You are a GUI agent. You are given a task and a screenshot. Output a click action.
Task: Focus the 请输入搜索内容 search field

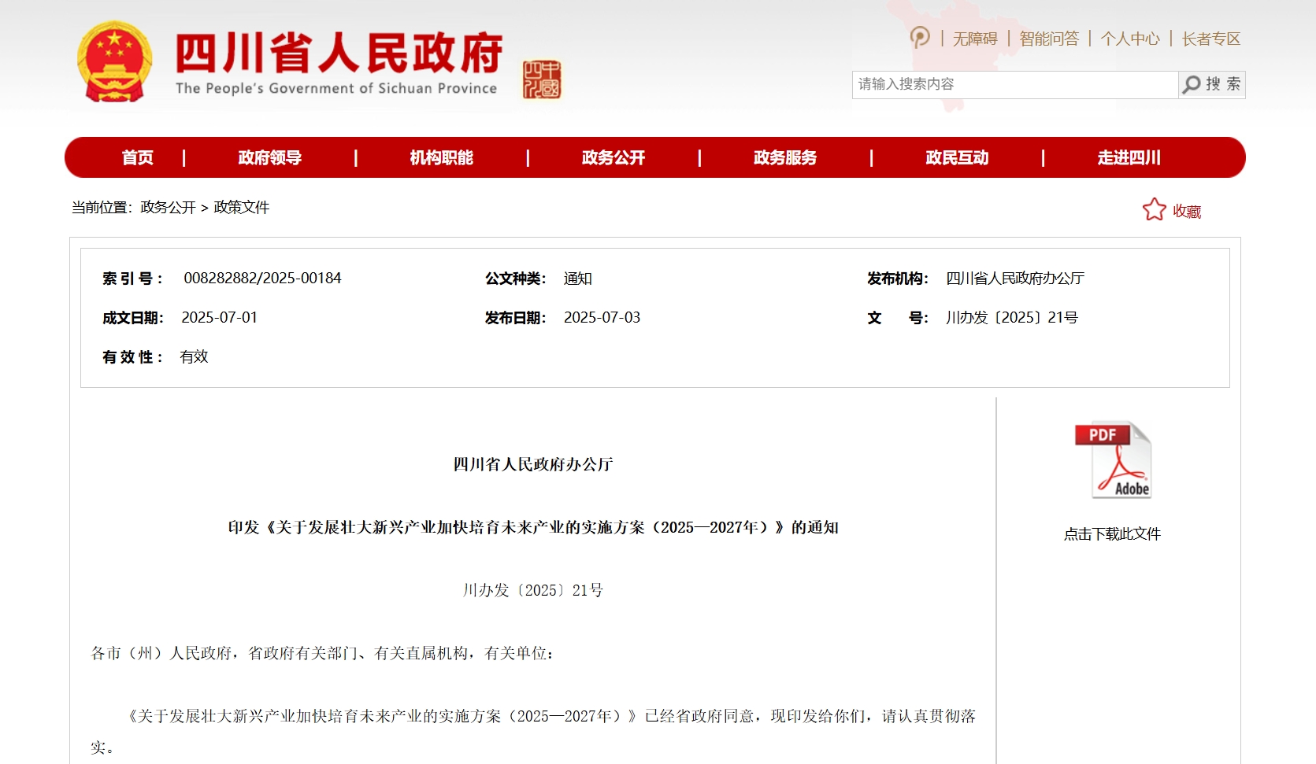(x=1014, y=84)
